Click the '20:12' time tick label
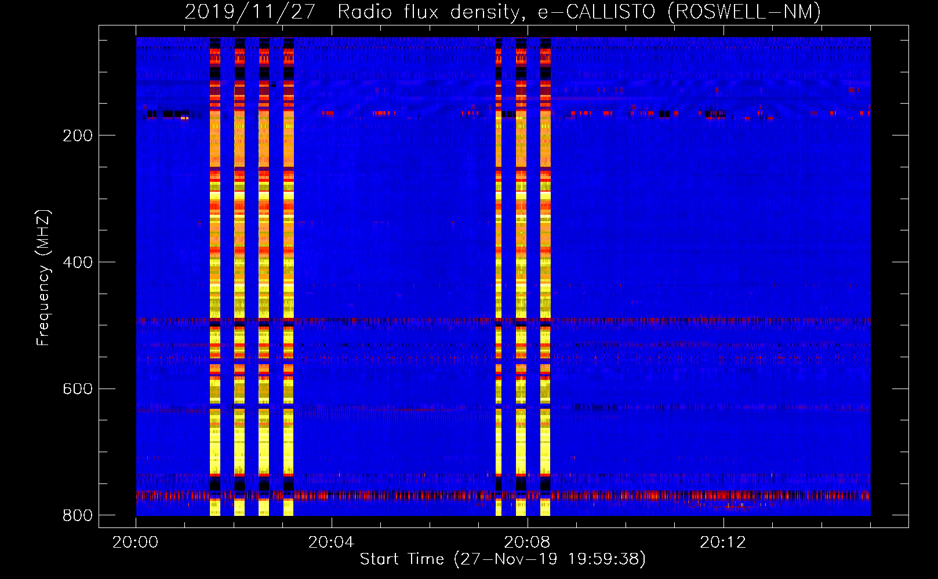The image size is (938, 579). click(x=723, y=543)
